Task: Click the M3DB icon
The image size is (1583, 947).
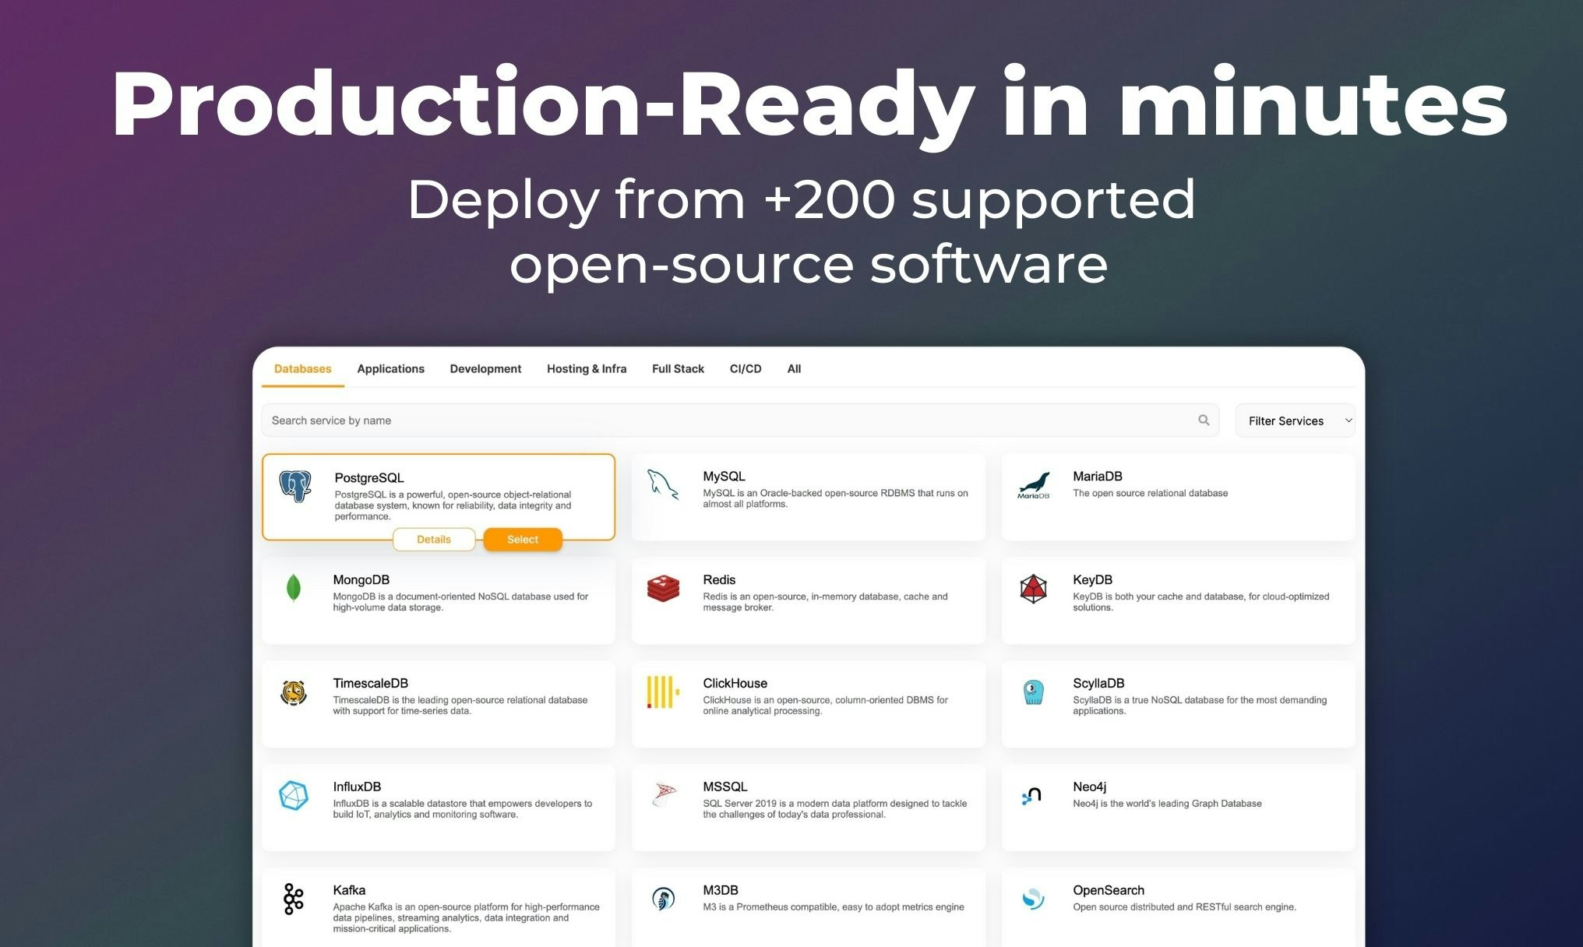Action: pos(663,899)
